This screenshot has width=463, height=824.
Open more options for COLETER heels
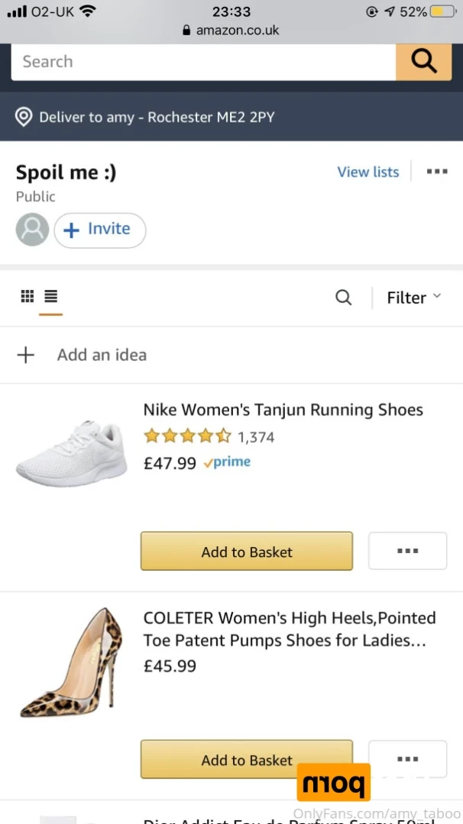pos(407,758)
